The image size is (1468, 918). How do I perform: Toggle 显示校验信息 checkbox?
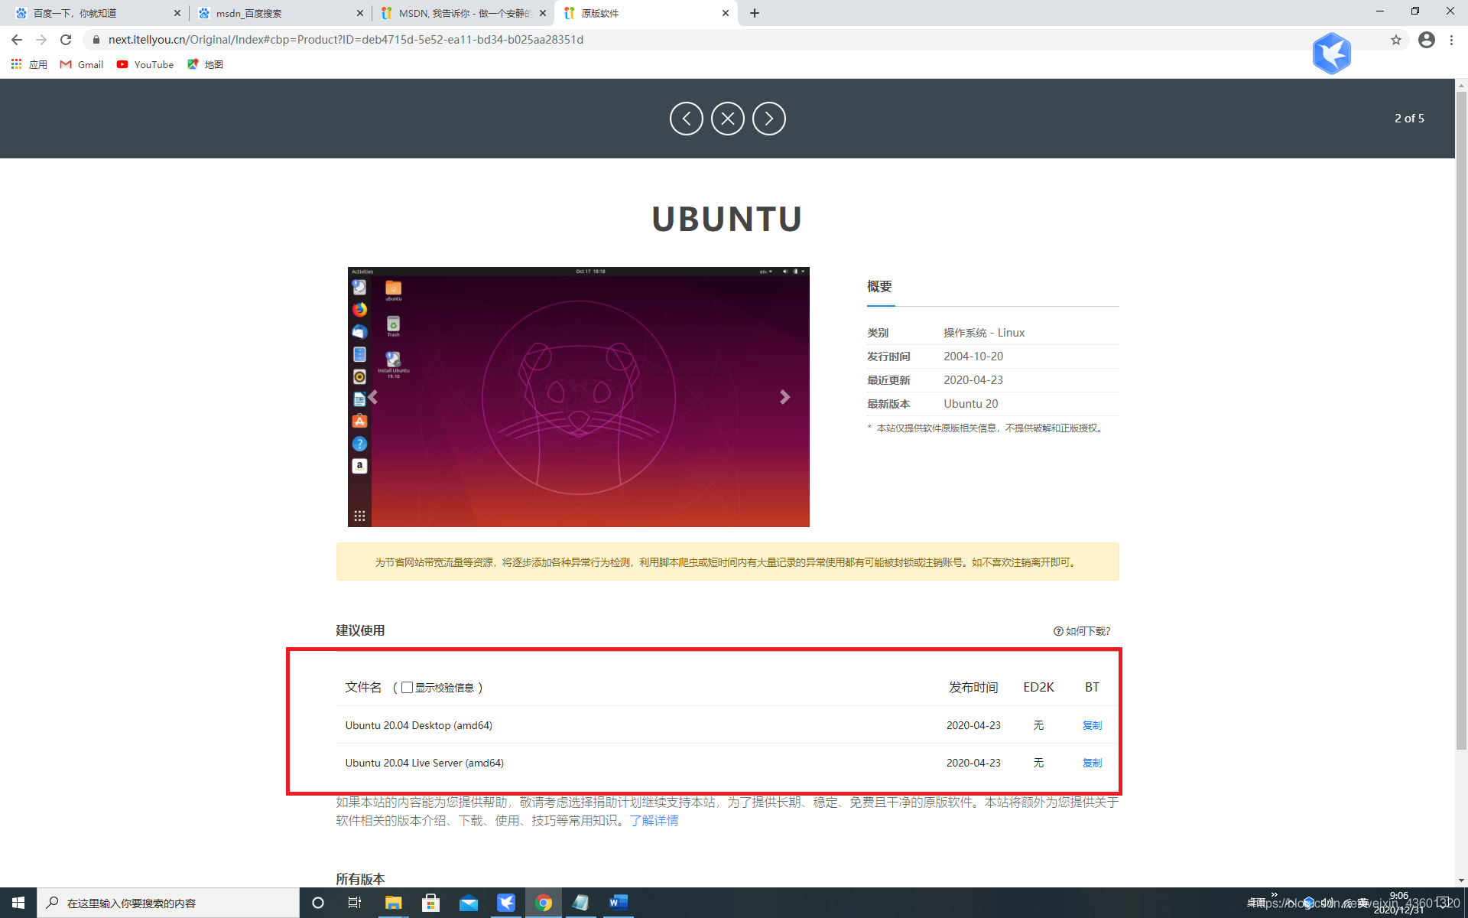click(407, 688)
